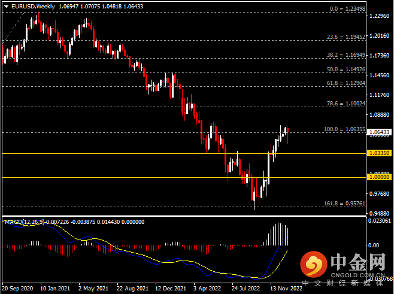Click the current price tag 1.06433
This screenshot has width=394, height=294.
pos(378,132)
